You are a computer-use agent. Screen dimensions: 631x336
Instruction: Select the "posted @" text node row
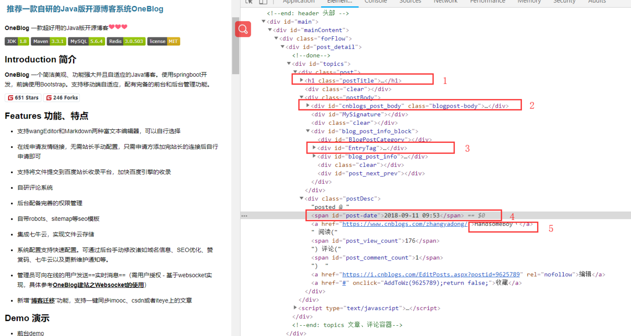(330, 207)
